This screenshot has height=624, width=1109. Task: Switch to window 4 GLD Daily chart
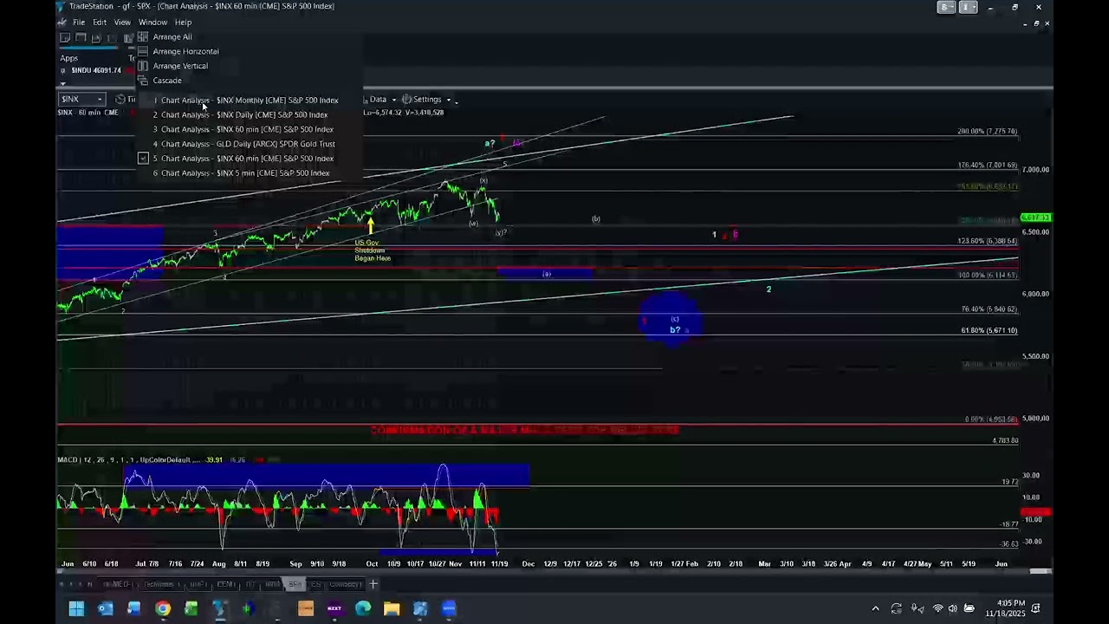[243, 144]
